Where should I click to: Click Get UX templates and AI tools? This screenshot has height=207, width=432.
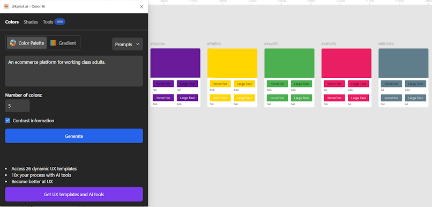click(74, 194)
